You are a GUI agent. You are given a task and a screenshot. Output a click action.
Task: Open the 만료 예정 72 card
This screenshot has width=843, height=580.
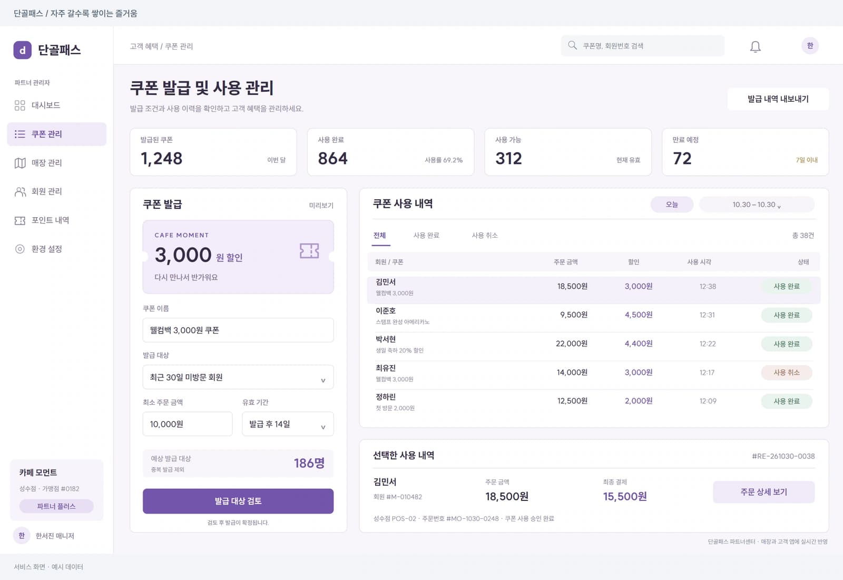click(x=745, y=152)
